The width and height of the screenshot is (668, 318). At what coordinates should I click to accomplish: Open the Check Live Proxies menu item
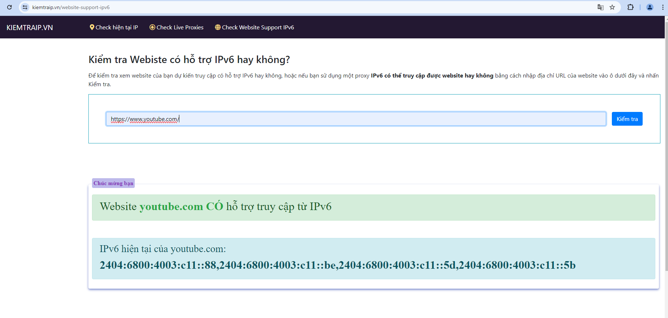pyautogui.click(x=176, y=28)
